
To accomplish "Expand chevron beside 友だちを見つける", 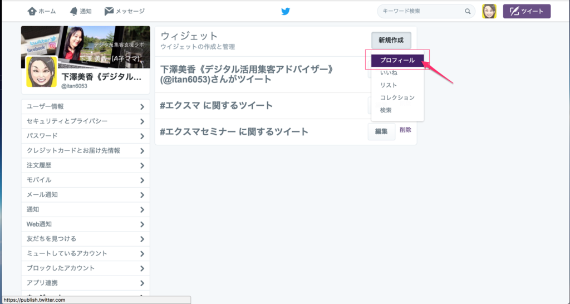I will coord(142,239).
